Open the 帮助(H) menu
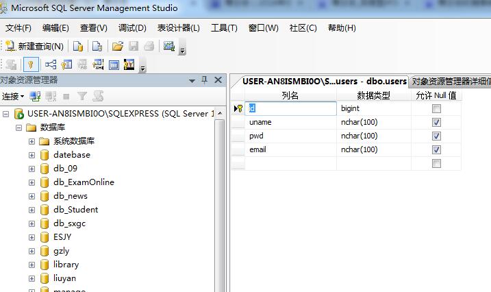 pyautogui.click(x=342, y=28)
